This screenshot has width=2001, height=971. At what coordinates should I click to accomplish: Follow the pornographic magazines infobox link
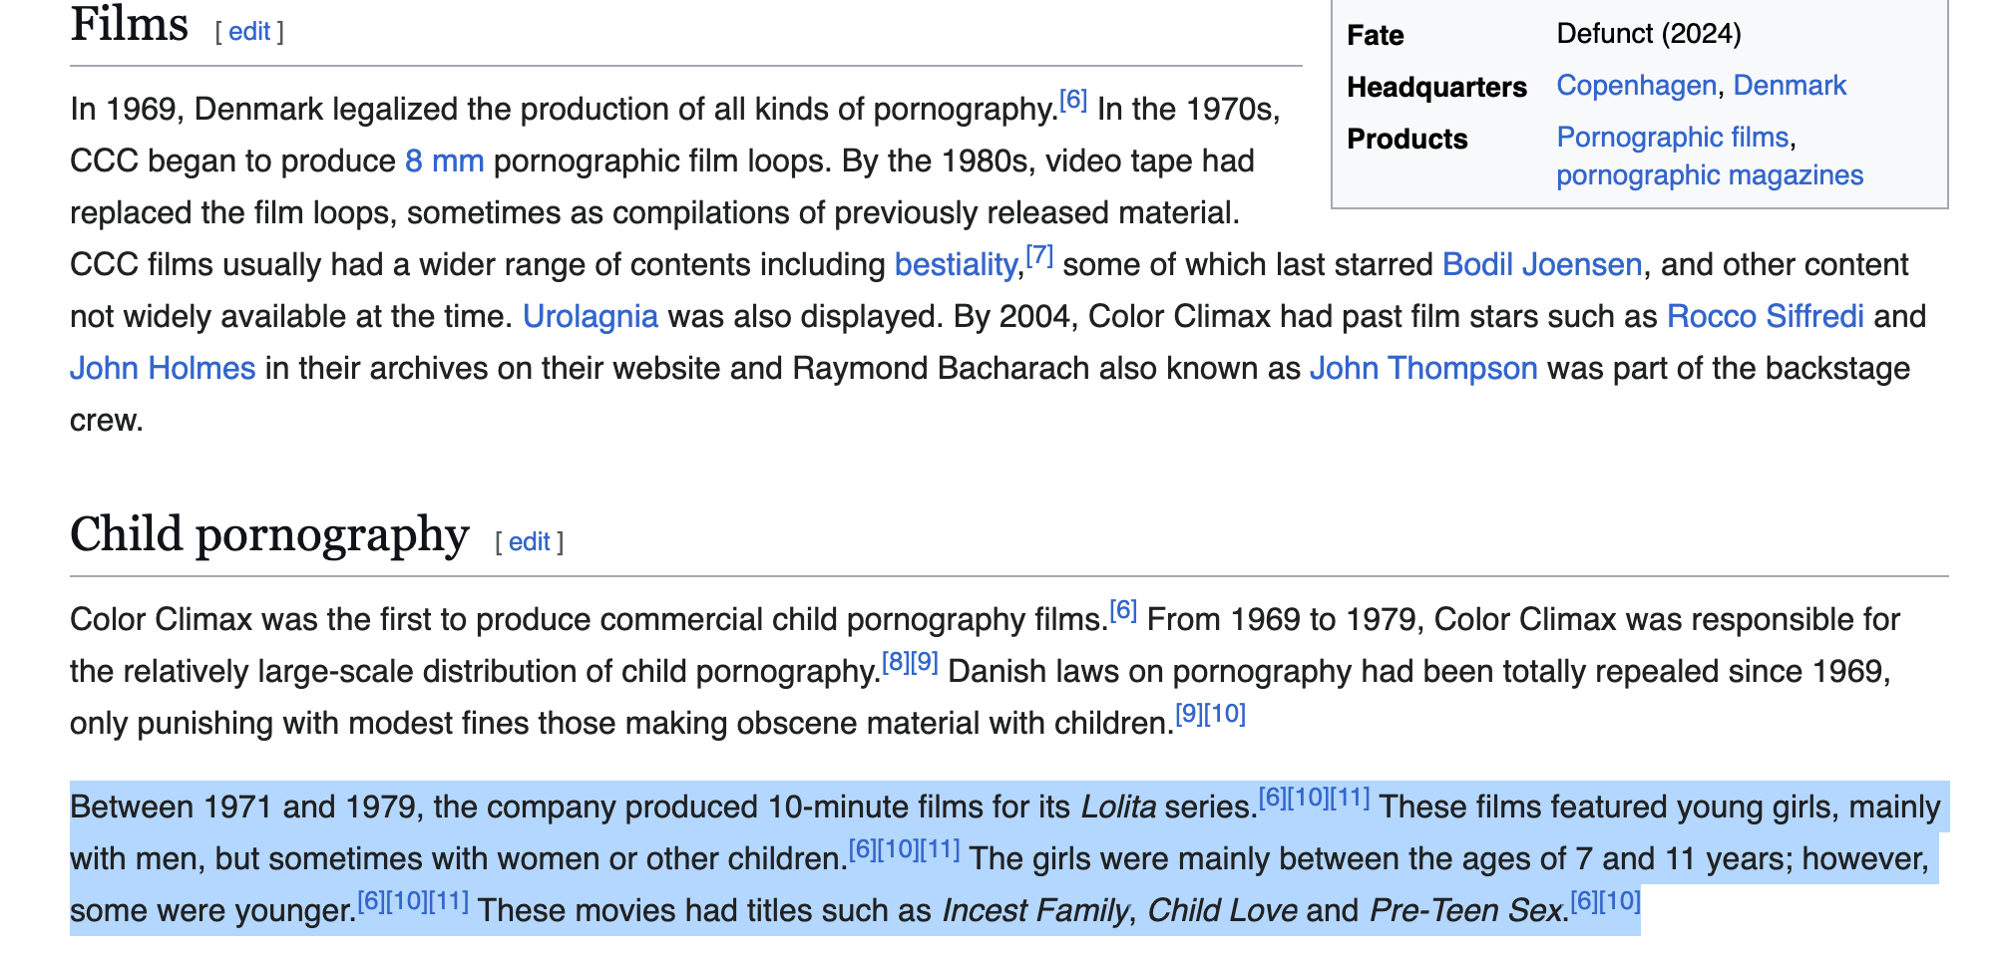coord(1710,174)
